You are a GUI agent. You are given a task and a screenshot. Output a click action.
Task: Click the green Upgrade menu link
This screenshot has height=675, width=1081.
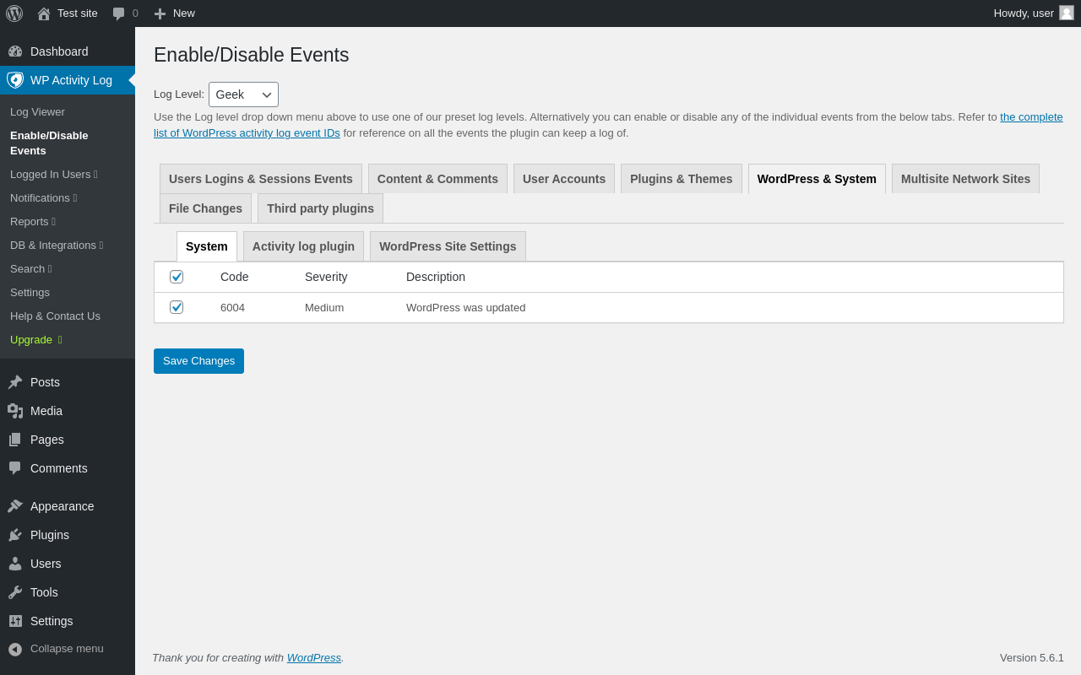click(x=31, y=340)
